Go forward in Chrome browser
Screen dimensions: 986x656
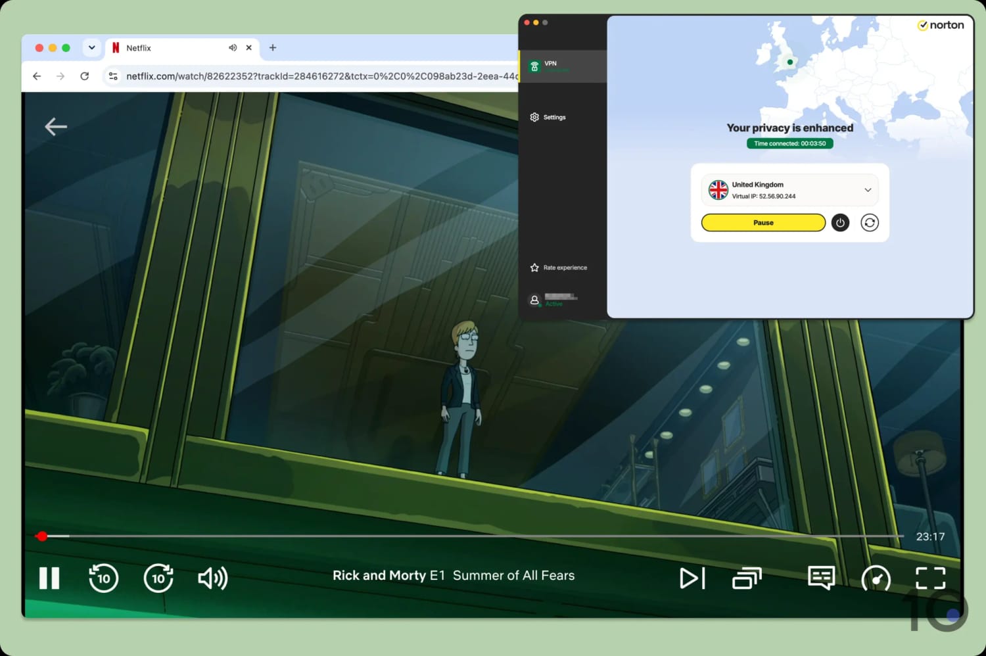(60, 76)
